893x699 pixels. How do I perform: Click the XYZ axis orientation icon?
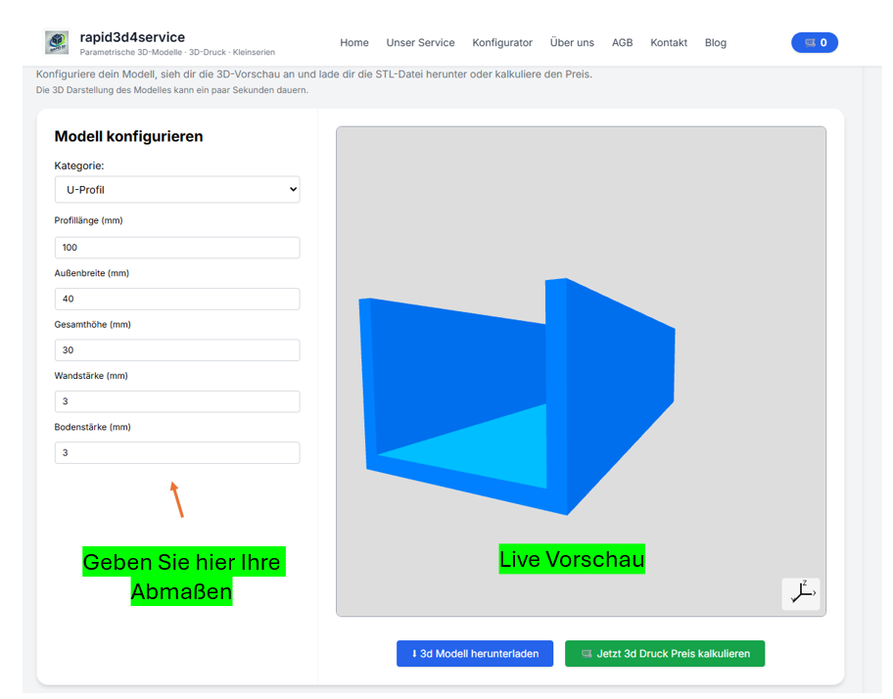pyautogui.click(x=800, y=593)
